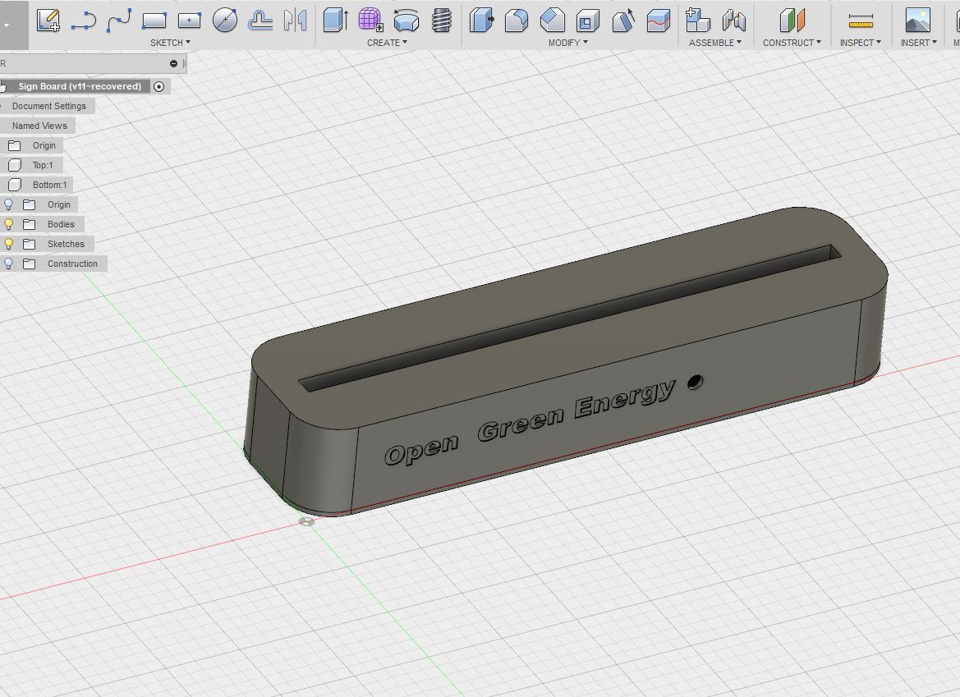960x697 pixels.
Task: Select the Create Sketch tool
Action: tap(48, 21)
